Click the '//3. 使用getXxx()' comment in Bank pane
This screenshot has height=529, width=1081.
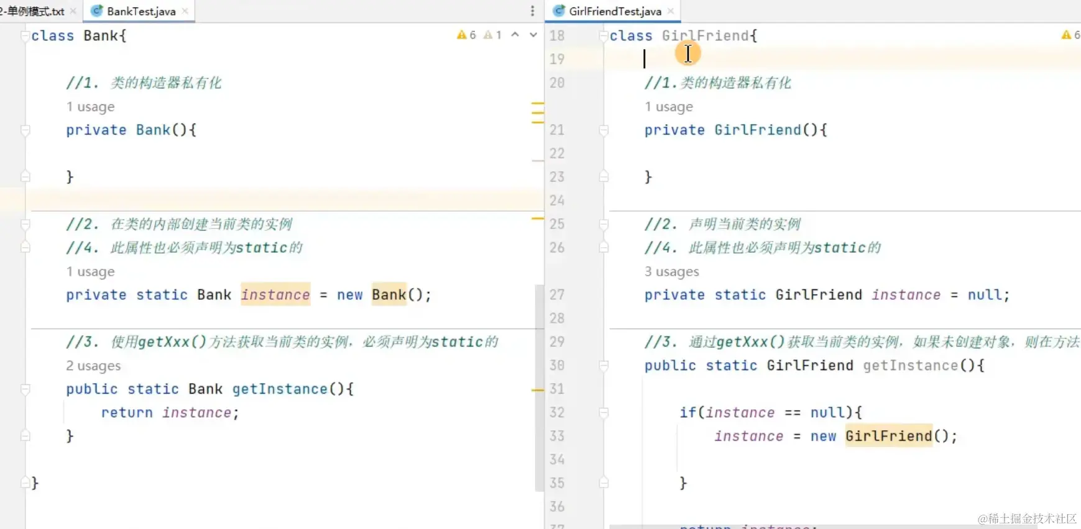(x=283, y=342)
